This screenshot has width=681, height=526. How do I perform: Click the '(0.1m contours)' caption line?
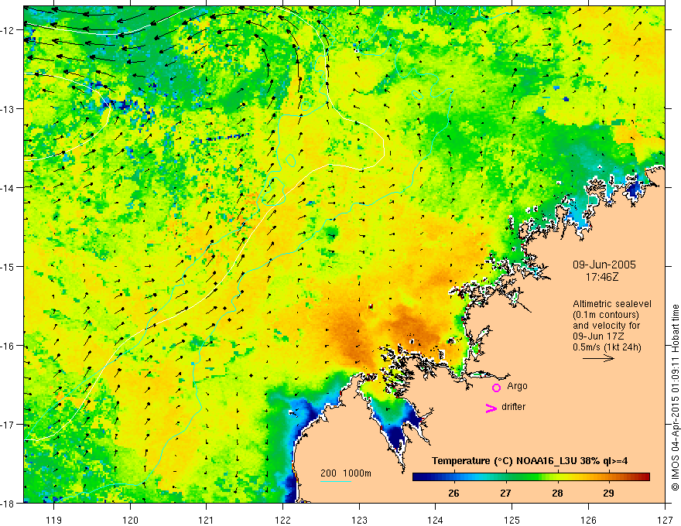point(606,315)
